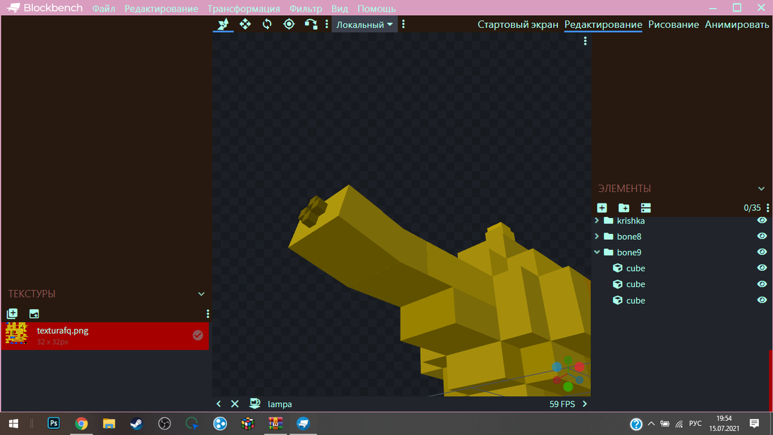Image resolution: width=773 pixels, height=435 pixels.
Task: Open the Локальный transform space dropdown
Action: 364,25
